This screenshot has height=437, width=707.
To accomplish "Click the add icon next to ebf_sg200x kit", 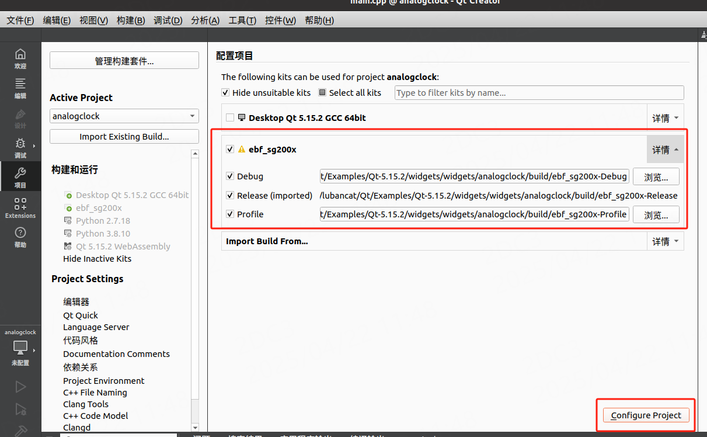I will pyautogui.click(x=69, y=208).
